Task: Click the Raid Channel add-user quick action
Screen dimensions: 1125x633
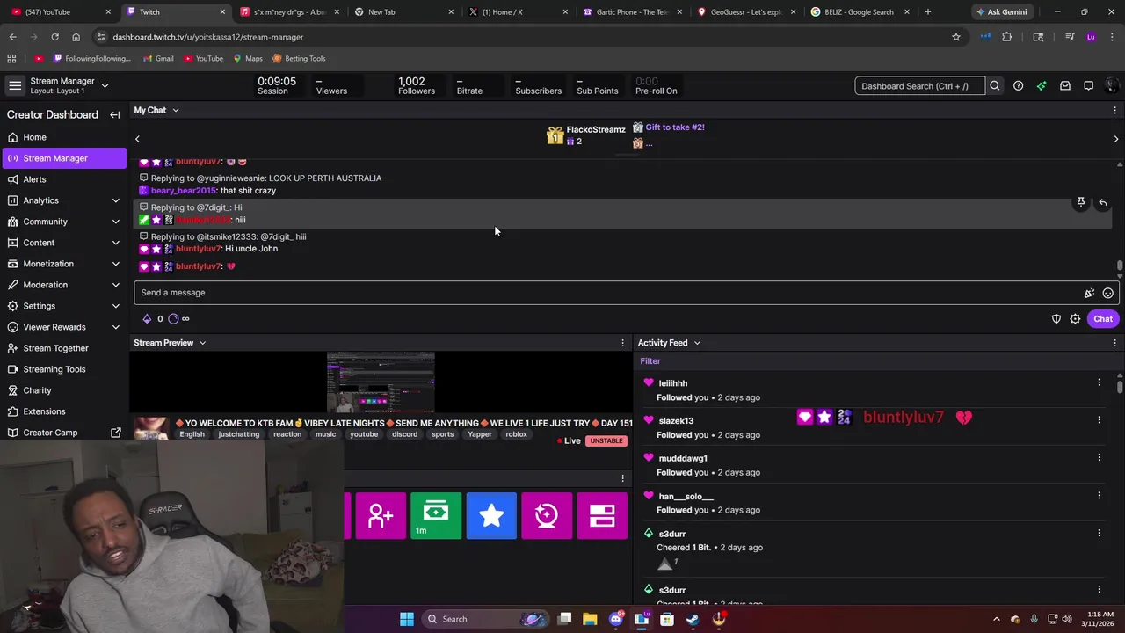Action: point(381,515)
